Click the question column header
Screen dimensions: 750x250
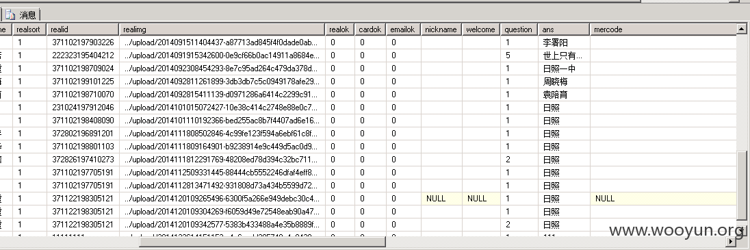(x=519, y=29)
